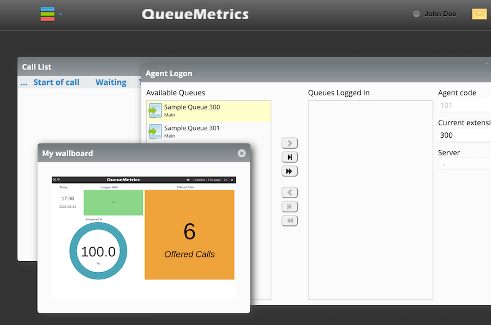Click the skip-to-end right arrow button

pyautogui.click(x=289, y=157)
